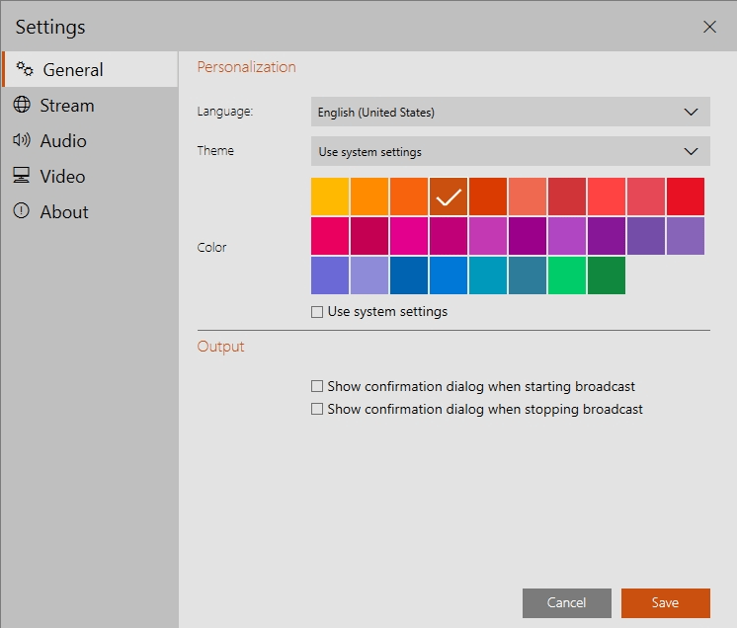Image resolution: width=737 pixels, height=628 pixels.
Task: Choose the checked burnt-orange color swatch
Action: click(449, 196)
